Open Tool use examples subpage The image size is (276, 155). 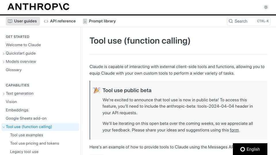tap(26, 135)
